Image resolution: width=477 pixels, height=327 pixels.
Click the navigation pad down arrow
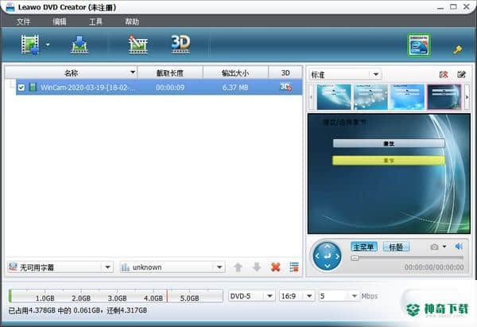pyautogui.click(x=328, y=266)
